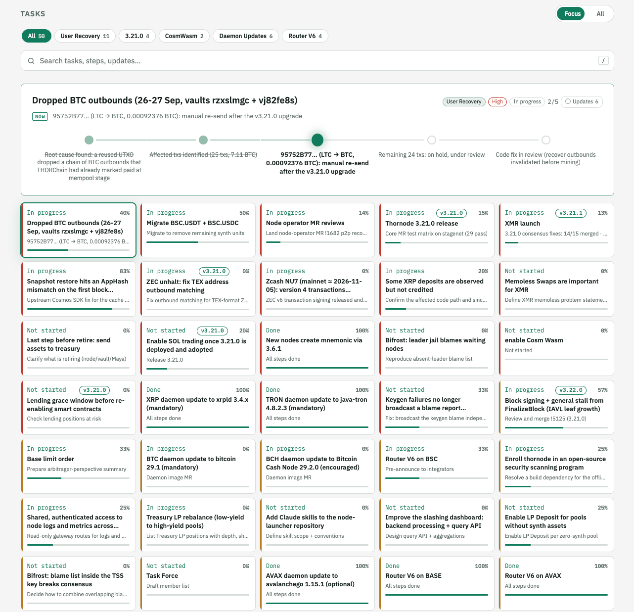The image size is (634, 612).
Task: Open the Snapshot restore AppHash mismatch card
Action: (x=79, y=289)
